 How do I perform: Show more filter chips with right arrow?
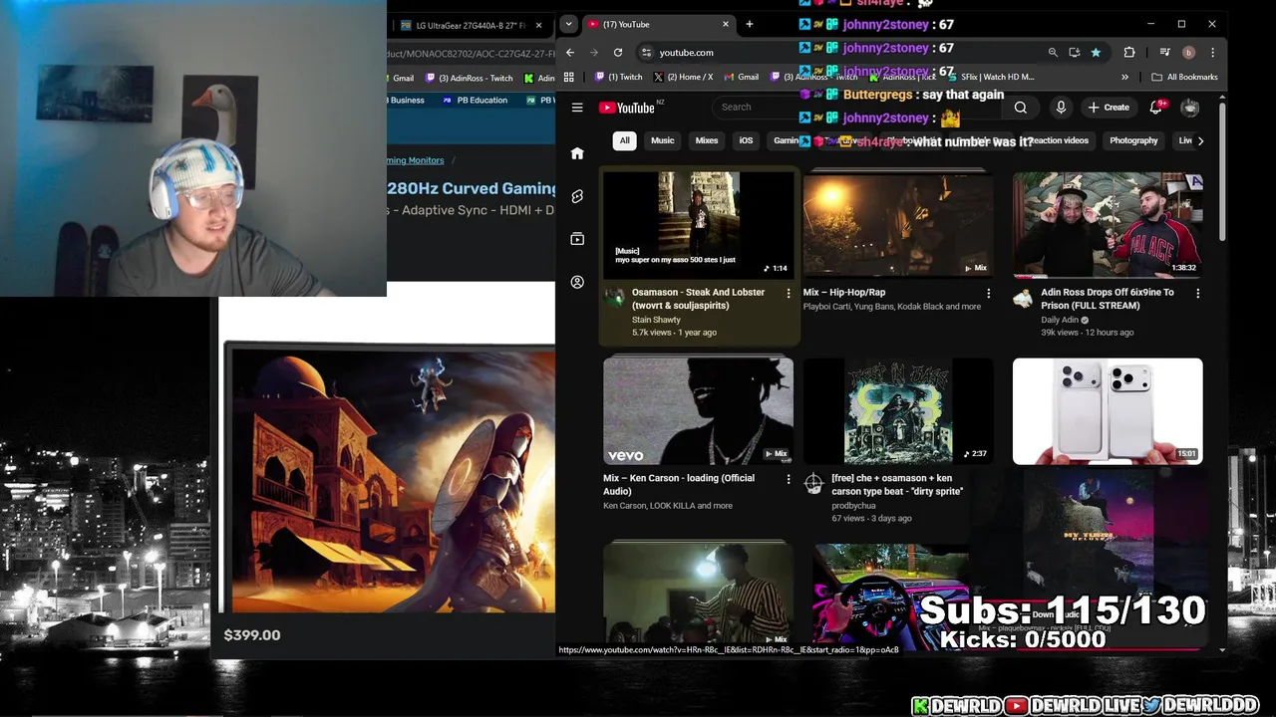pyautogui.click(x=1200, y=140)
